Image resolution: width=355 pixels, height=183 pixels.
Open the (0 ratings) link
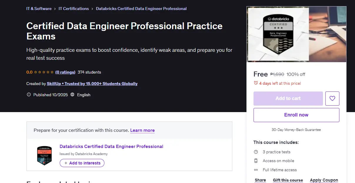click(65, 72)
